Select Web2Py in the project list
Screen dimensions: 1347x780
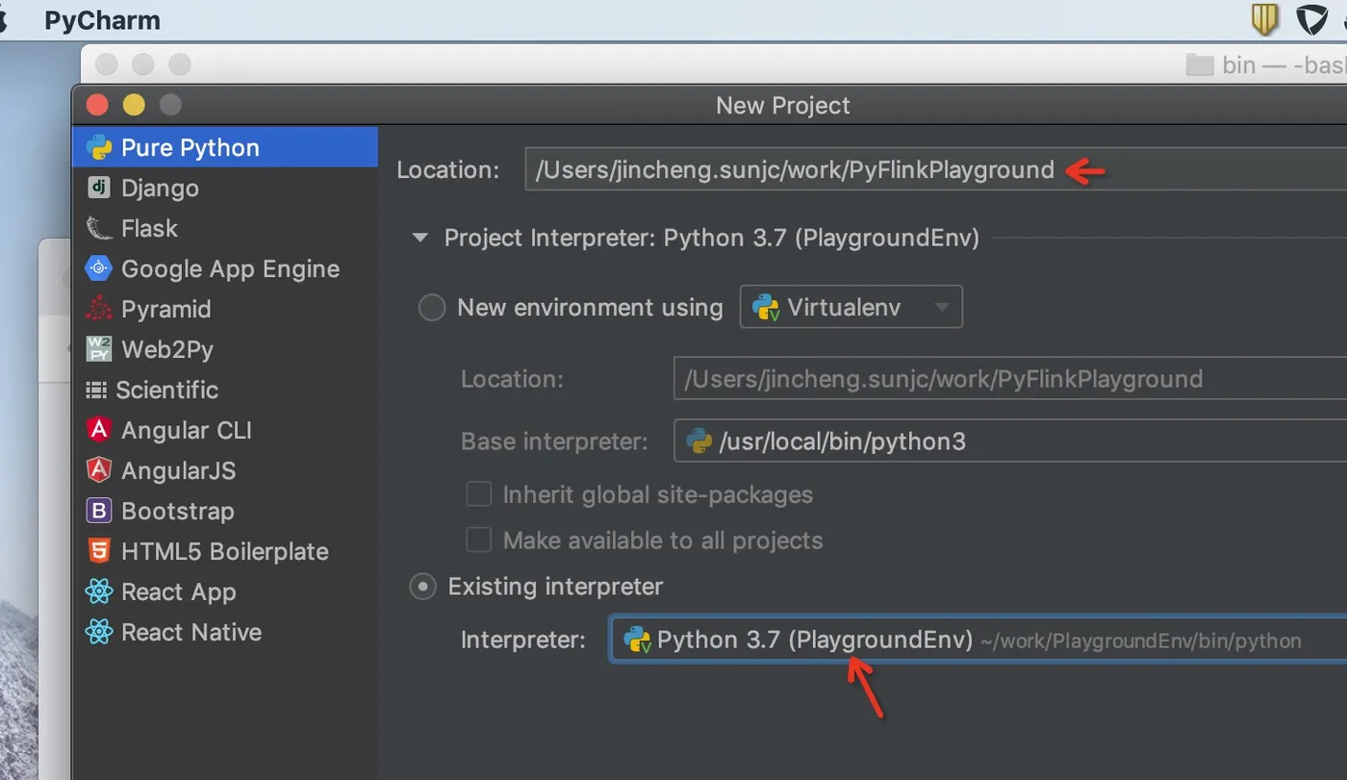[x=225, y=349]
